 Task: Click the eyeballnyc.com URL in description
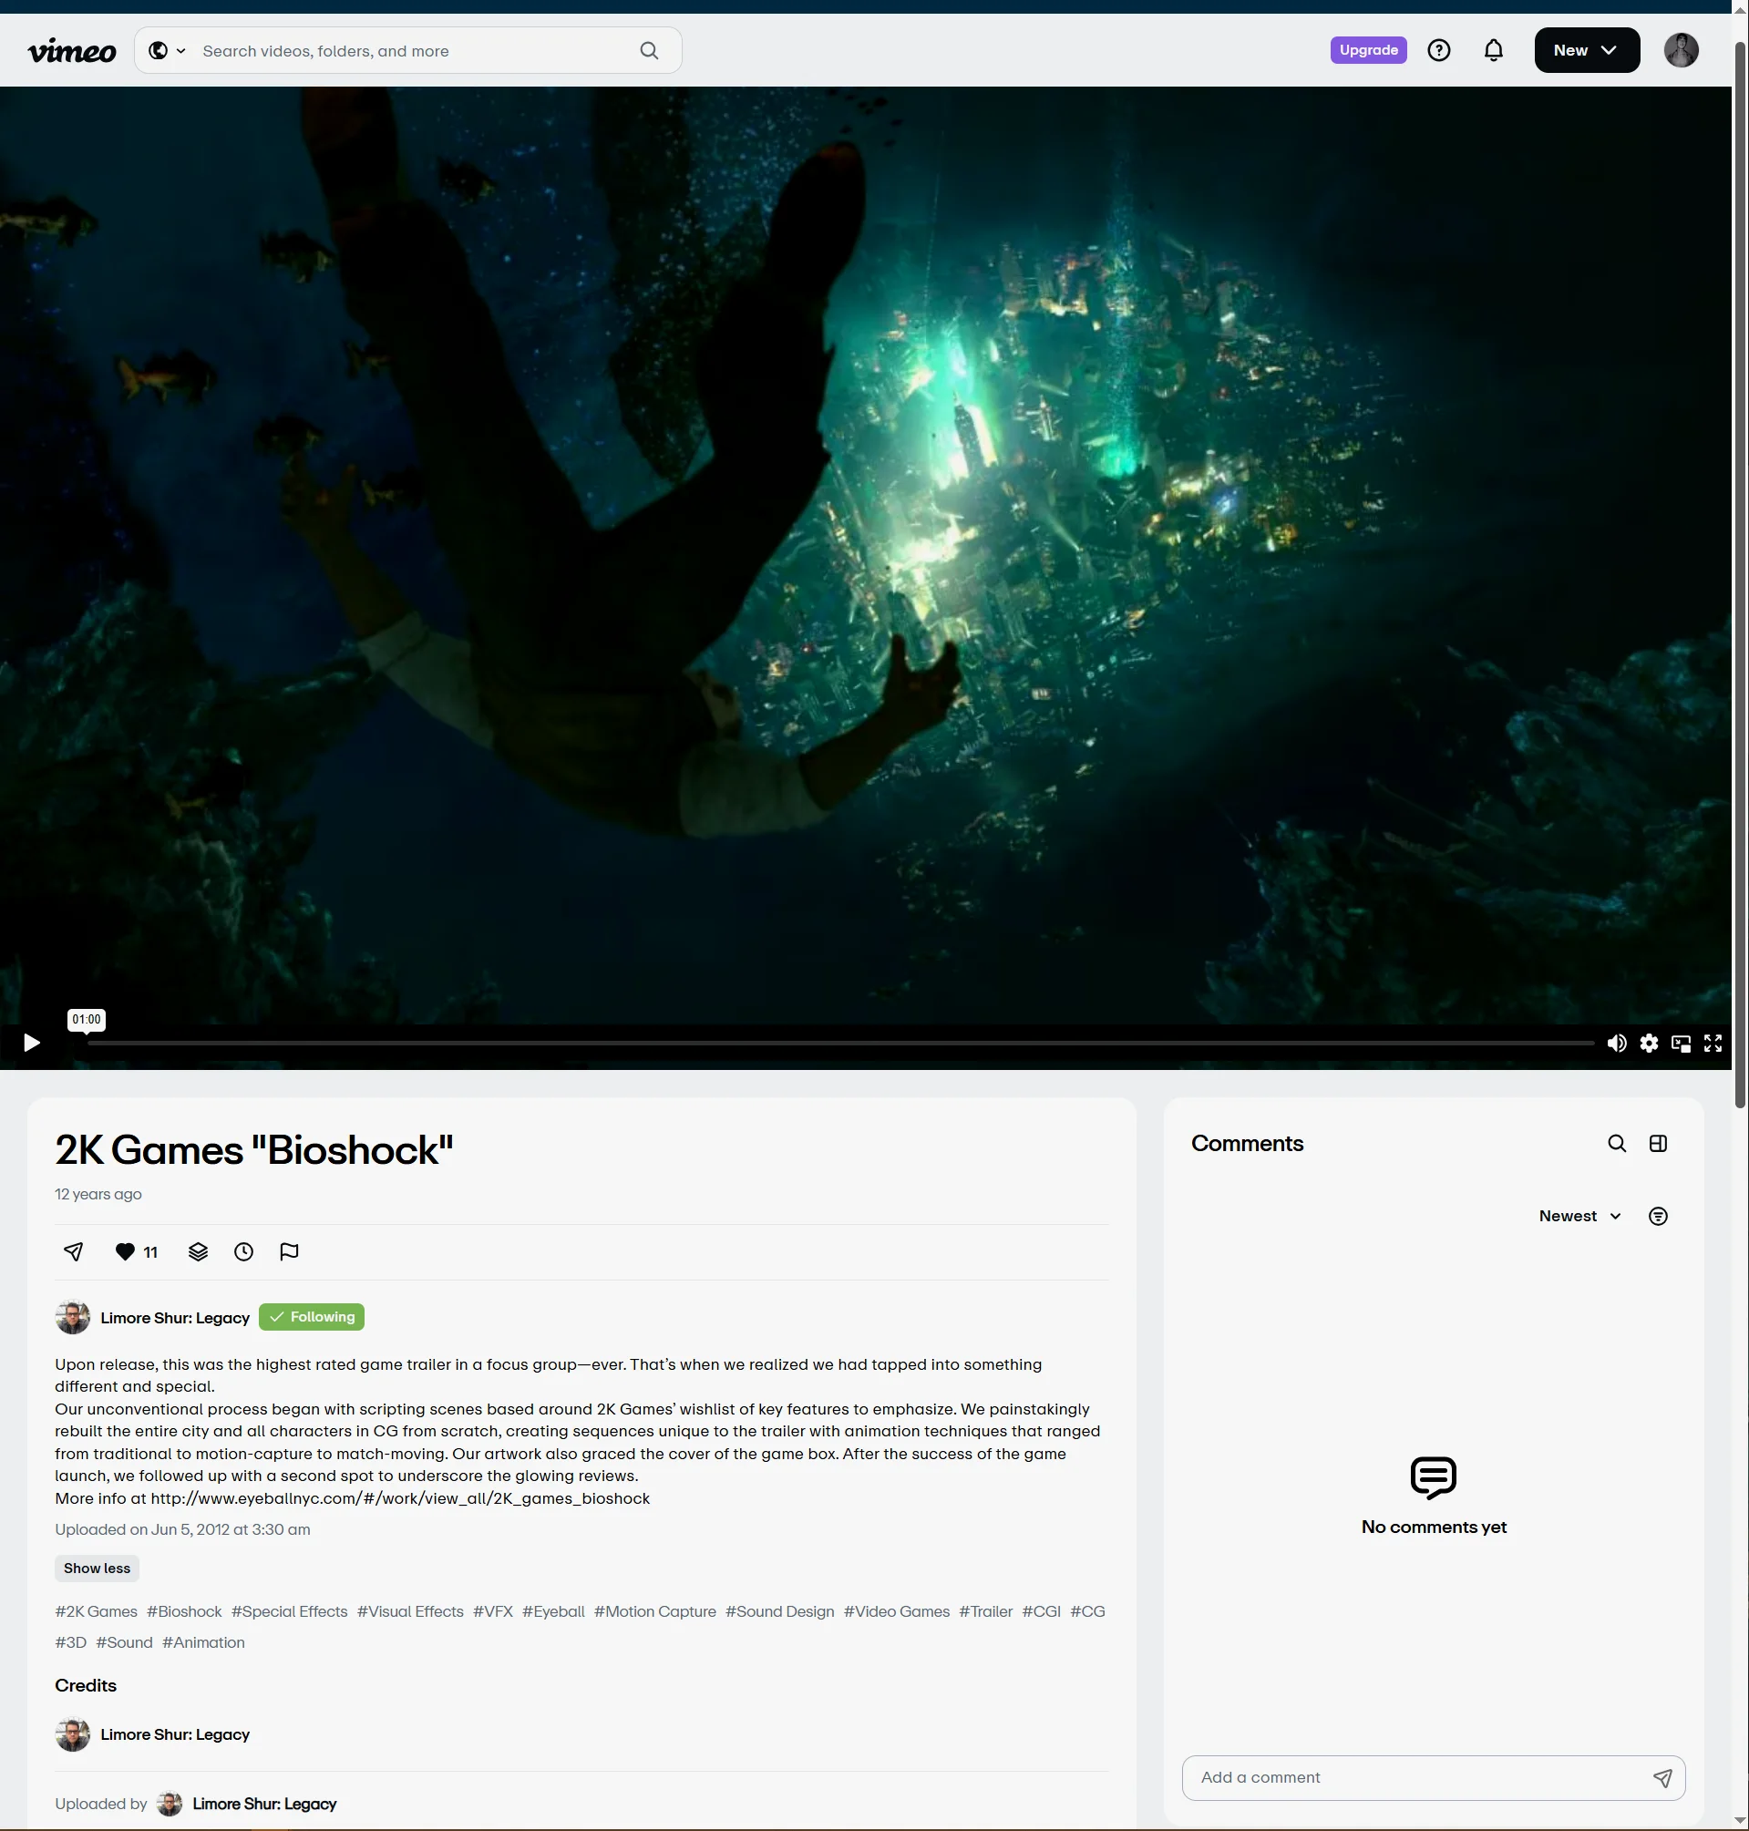400,1498
